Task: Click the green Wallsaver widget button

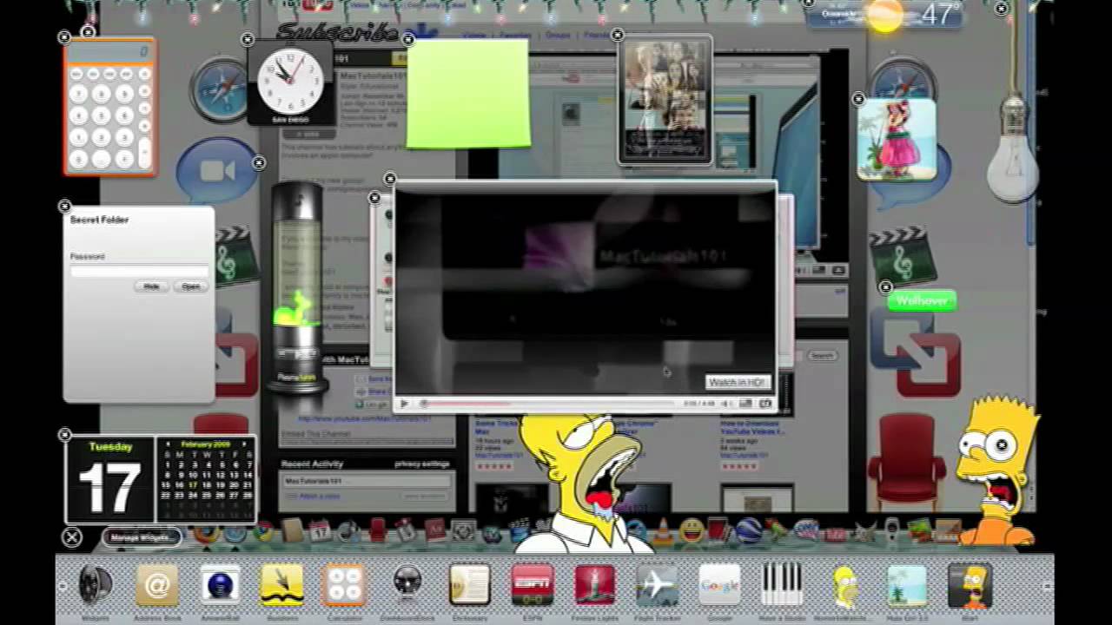Action: (922, 301)
